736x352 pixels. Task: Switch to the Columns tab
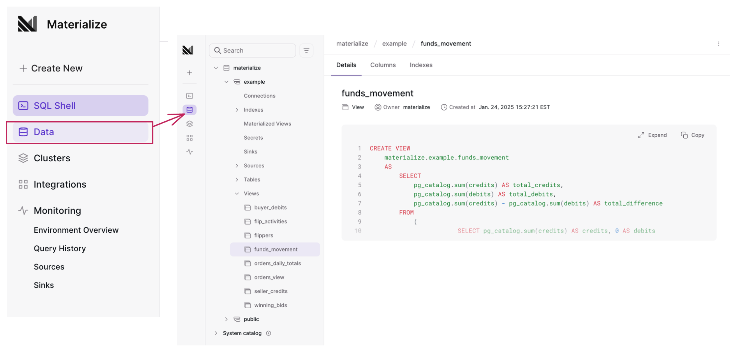(x=383, y=65)
